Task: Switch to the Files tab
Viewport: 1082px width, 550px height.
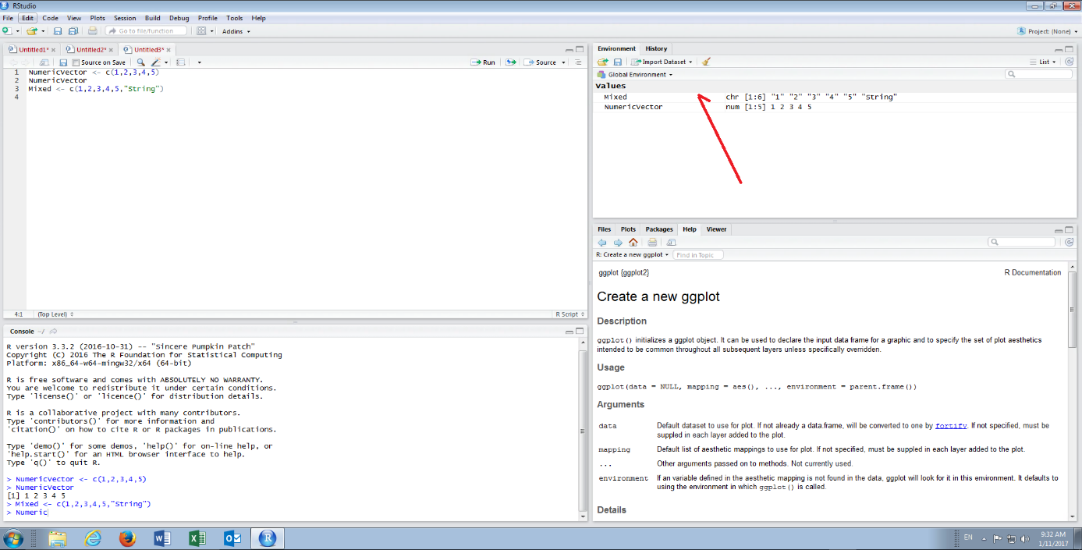Action: click(604, 229)
